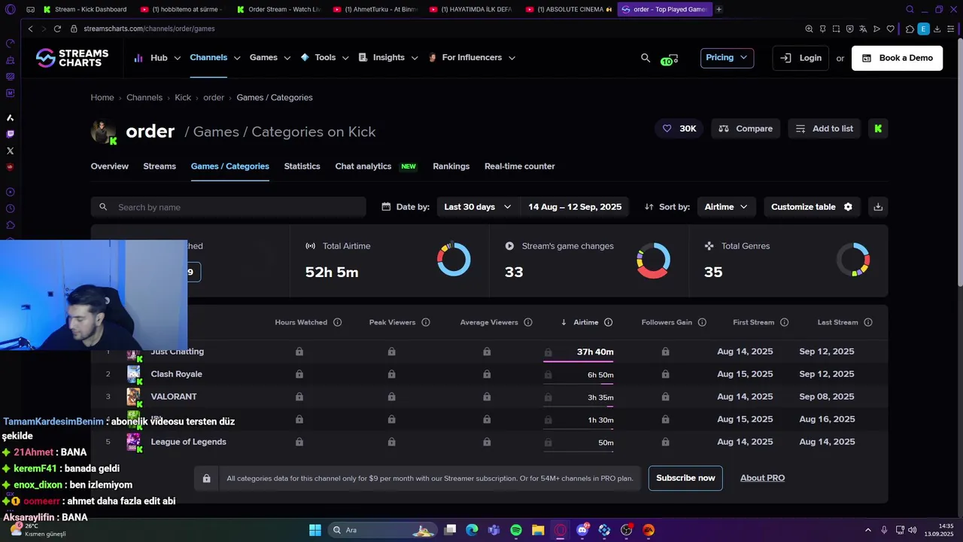Click the Last Stream info icon

(x=868, y=322)
